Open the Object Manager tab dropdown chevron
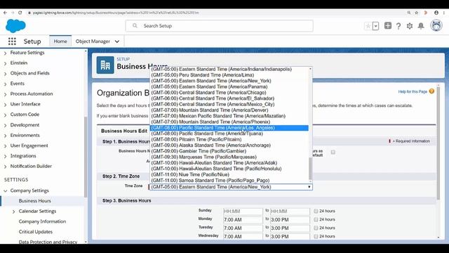Viewport: 449px width, 253px height. point(117,41)
